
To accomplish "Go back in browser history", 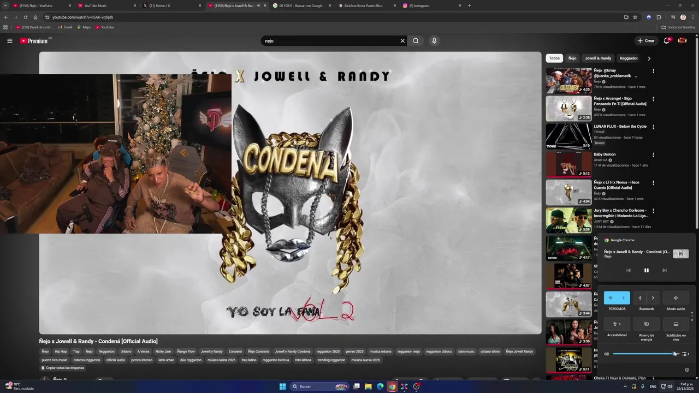I will [6, 17].
